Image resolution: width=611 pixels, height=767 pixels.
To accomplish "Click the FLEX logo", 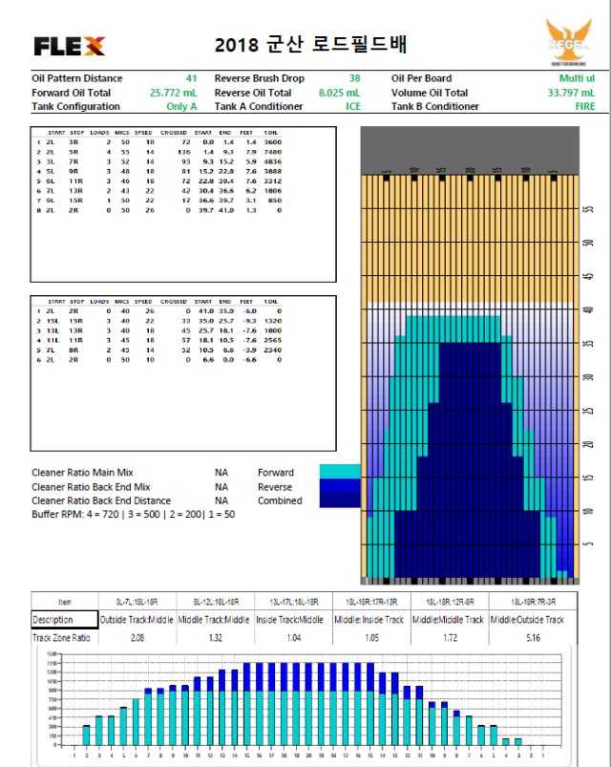I will pyautogui.click(x=69, y=45).
